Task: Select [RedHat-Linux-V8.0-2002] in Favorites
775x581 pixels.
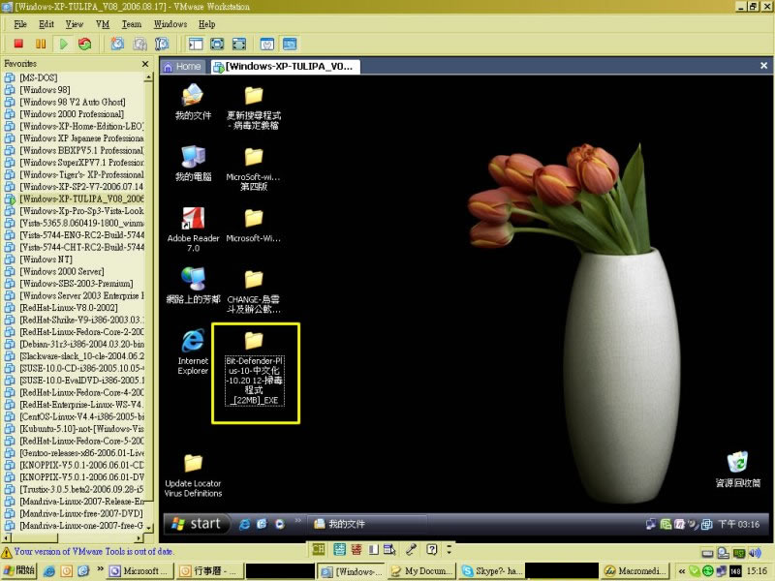Action: pos(69,308)
